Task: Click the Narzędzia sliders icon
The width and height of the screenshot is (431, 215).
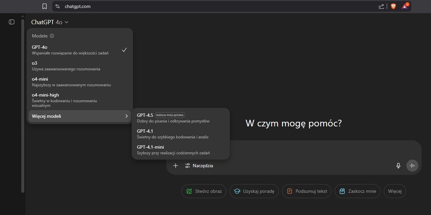Action: [187, 165]
